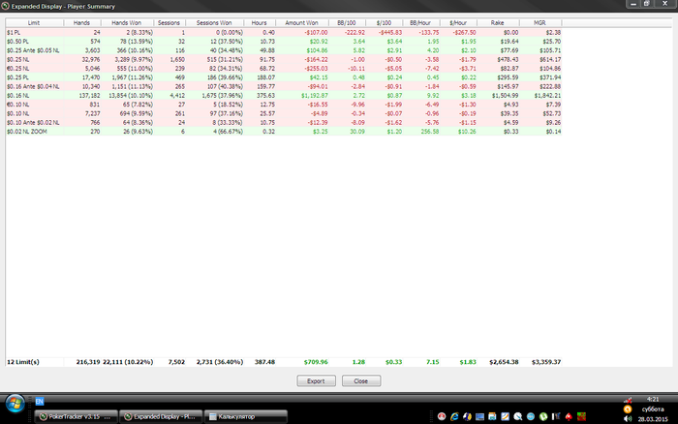
Task: Click the $709.96 total amount won
Action: 316,362
